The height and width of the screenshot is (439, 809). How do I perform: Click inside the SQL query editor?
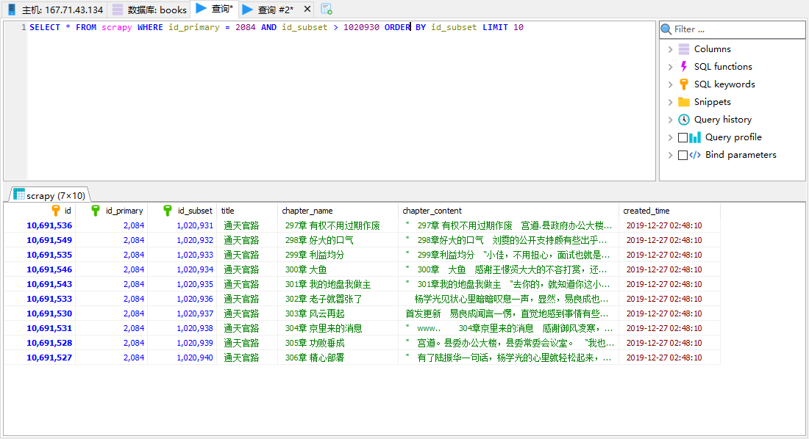[x=341, y=101]
